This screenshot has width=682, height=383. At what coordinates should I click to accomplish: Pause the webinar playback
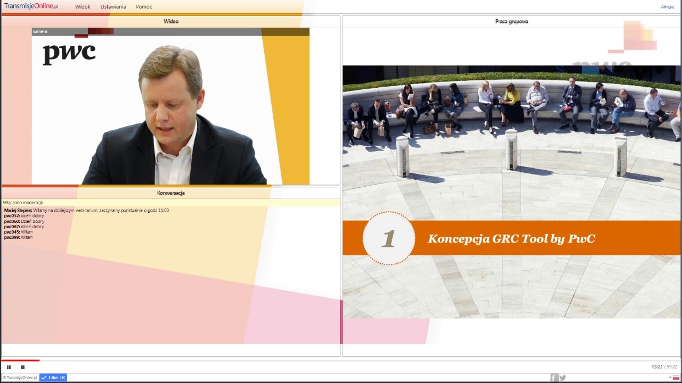pyautogui.click(x=9, y=367)
